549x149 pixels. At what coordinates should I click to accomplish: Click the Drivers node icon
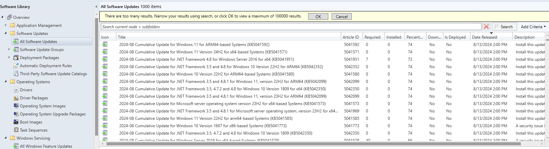(16, 90)
